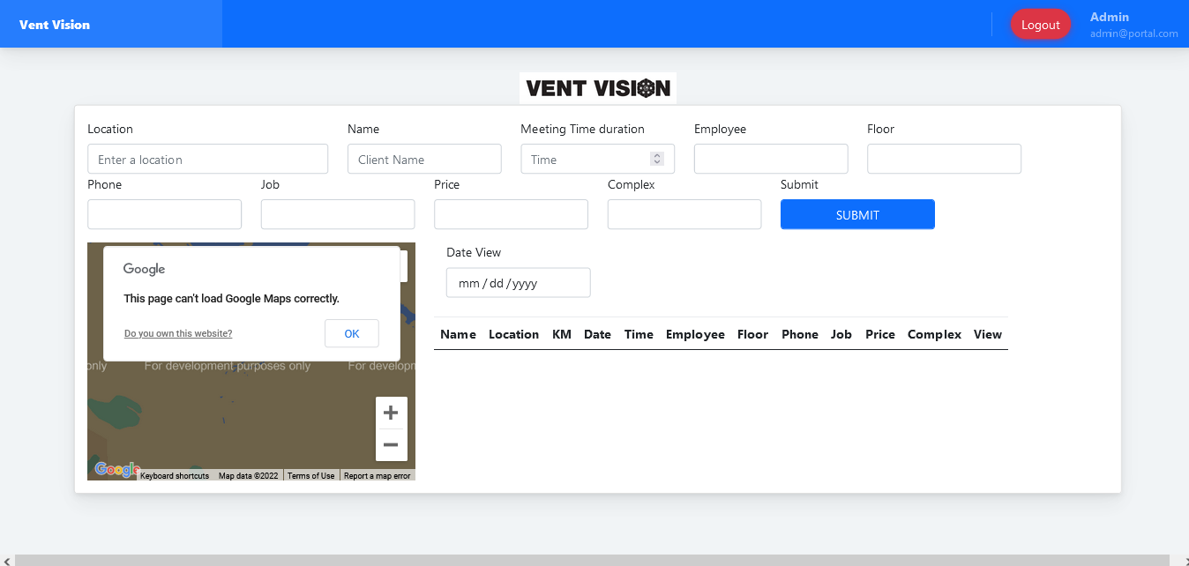Open the Date View date picker field
The width and height of the screenshot is (1189, 566).
click(518, 283)
